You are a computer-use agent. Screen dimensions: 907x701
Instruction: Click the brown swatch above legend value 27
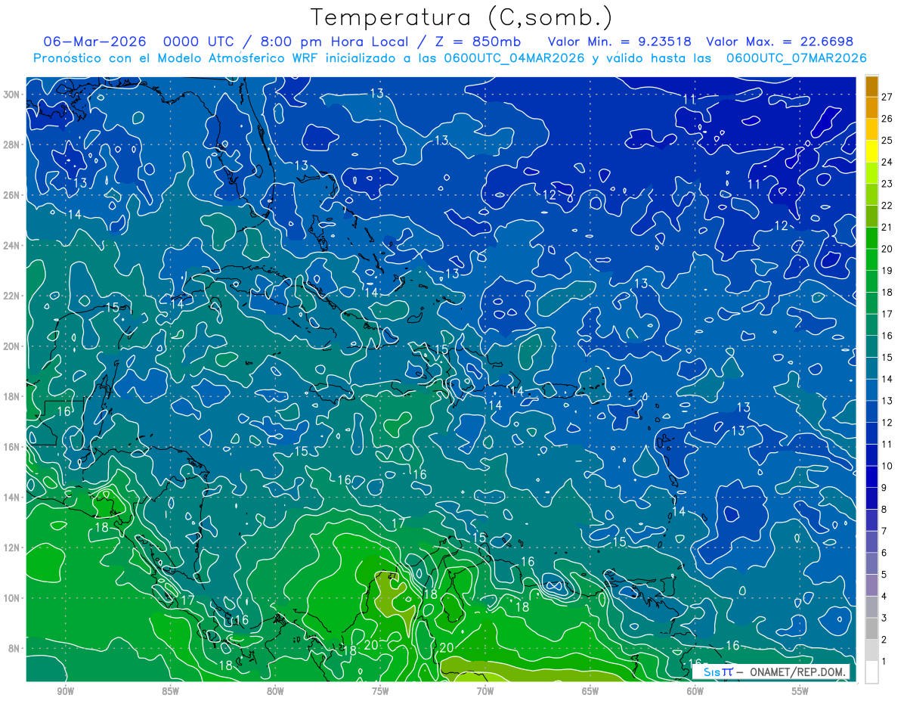click(871, 86)
